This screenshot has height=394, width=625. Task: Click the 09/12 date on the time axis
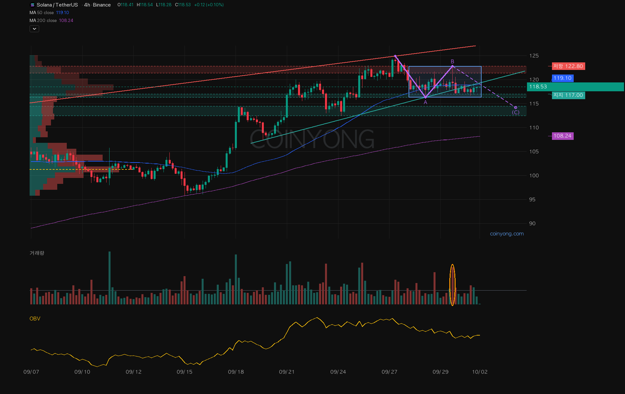(x=134, y=372)
